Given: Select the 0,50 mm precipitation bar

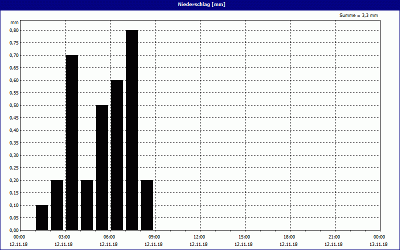Looking at the screenshot, I should click(102, 167).
